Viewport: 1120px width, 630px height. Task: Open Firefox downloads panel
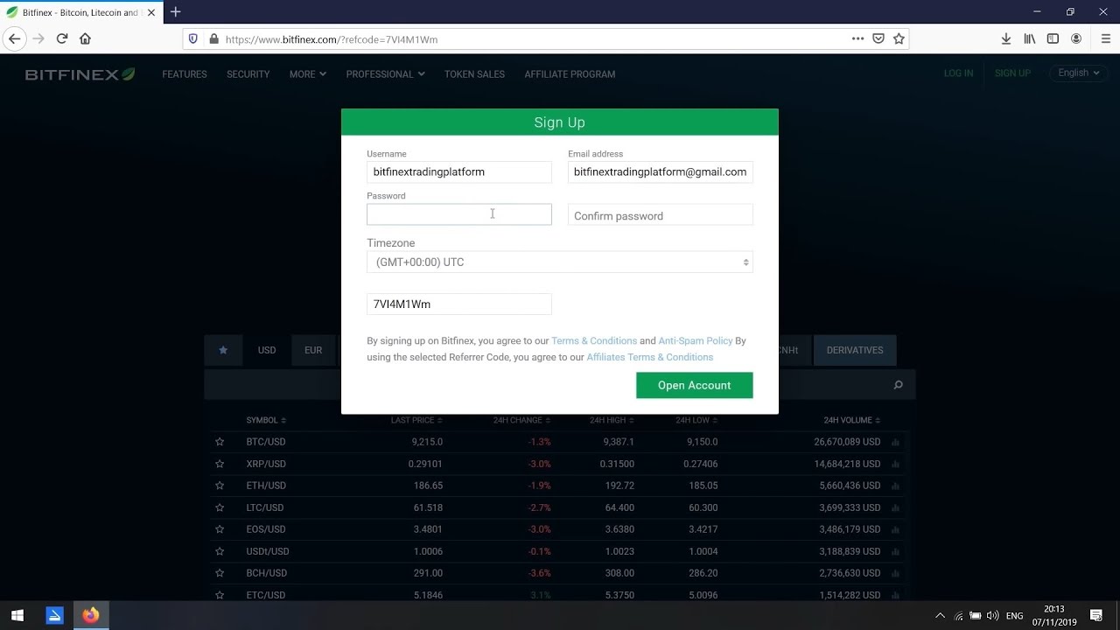click(1006, 38)
